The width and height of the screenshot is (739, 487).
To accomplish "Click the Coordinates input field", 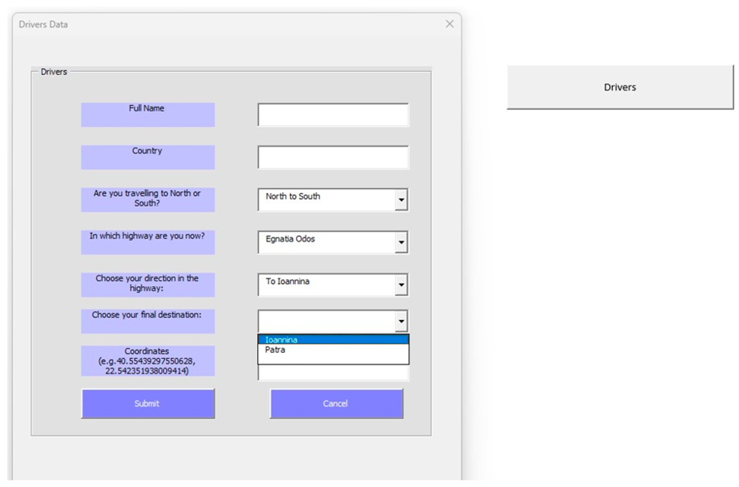I will (333, 373).
